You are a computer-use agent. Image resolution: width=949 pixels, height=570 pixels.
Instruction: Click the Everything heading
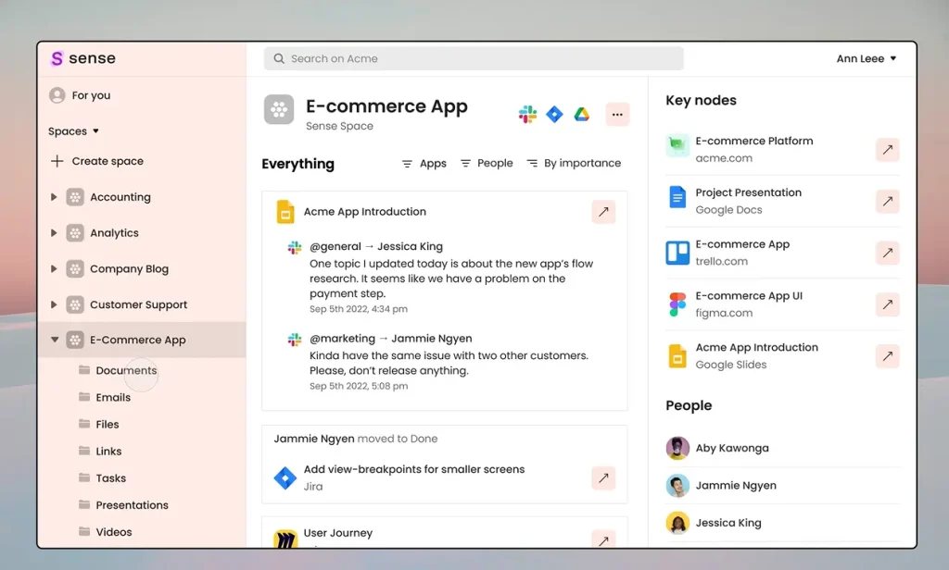[x=297, y=164]
